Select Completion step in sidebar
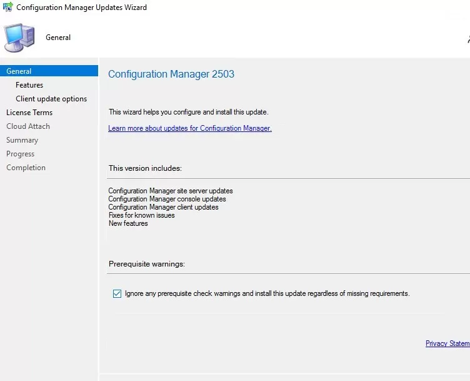This screenshot has width=470, height=381. [26, 168]
